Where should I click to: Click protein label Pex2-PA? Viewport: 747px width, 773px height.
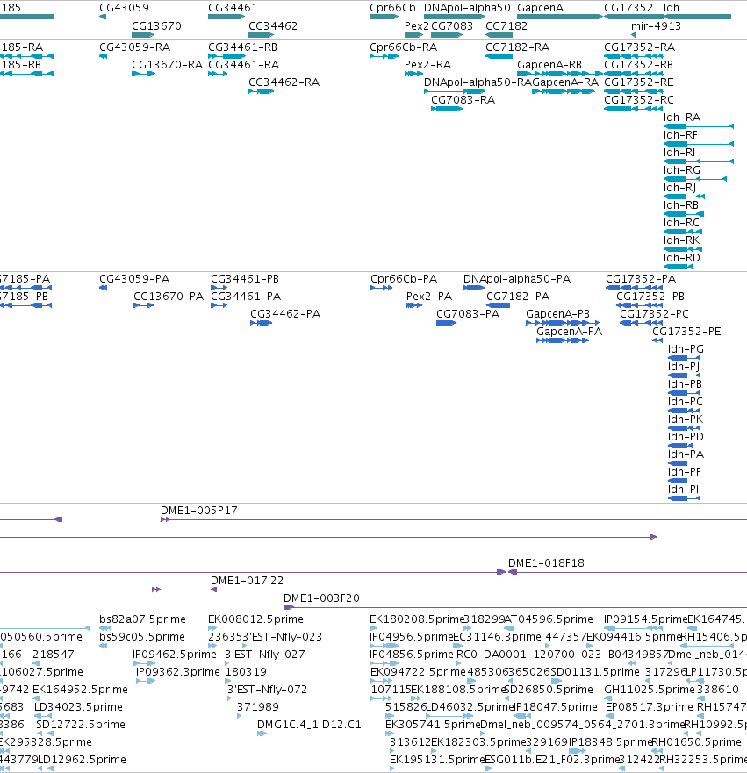(x=429, y=297)
